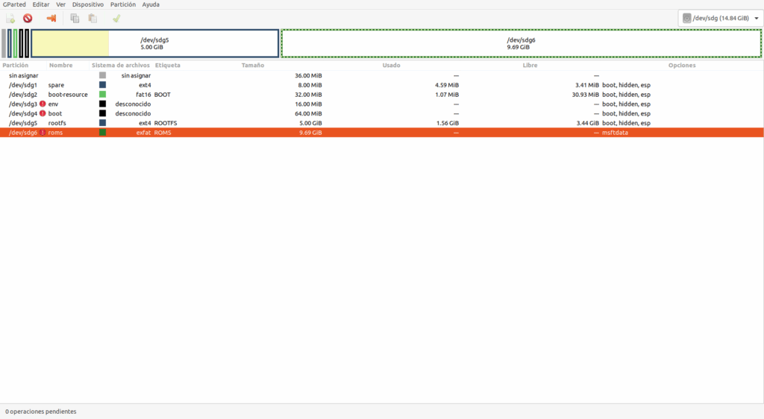Click the red warning icon next to /dev/sdg4
764x419 pixels.
coord(43,113)
